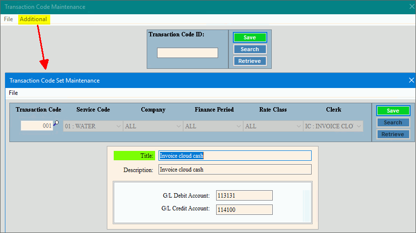The height and width of the screenshot is (233, 416).
Task: Click the Retrieve button in the top panel
Action: pyautogui.click(x=250, y=61)
